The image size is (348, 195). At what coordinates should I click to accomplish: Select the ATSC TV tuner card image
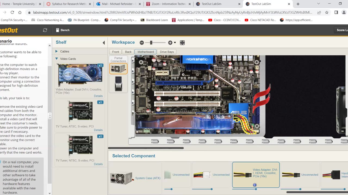tap(80, 112)
